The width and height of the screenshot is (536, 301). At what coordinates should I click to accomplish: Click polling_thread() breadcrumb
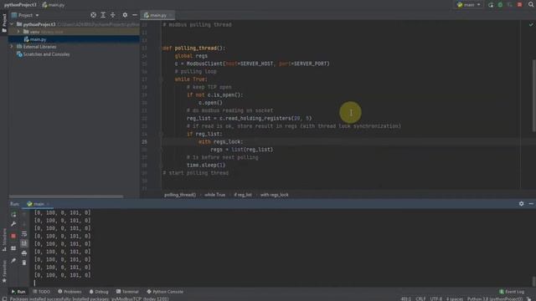click(x=180, y=195)
